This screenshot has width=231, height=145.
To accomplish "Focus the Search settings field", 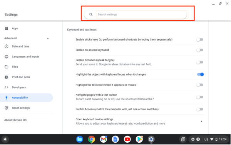I will [141, 14].
